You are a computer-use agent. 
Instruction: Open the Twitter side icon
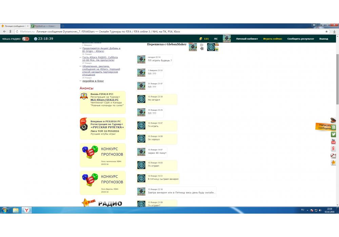pyautogui.click(x=334, y=134)
